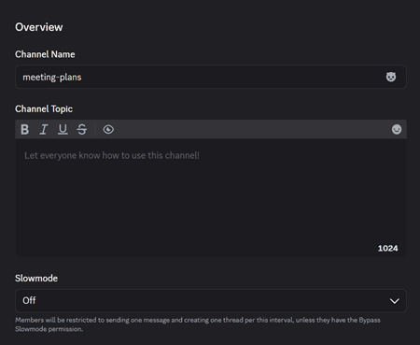Open emoji picker in Channel Name field
Screen dimensions: 420x345
(x=391, y=77)
